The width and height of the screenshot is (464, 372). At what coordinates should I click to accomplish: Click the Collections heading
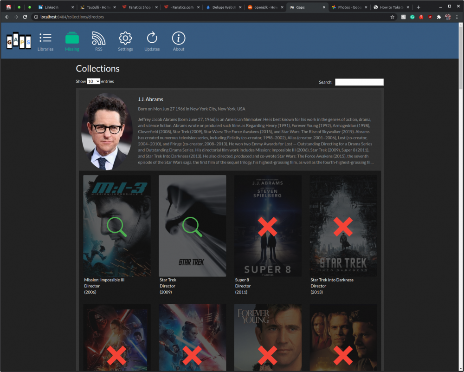97,68
